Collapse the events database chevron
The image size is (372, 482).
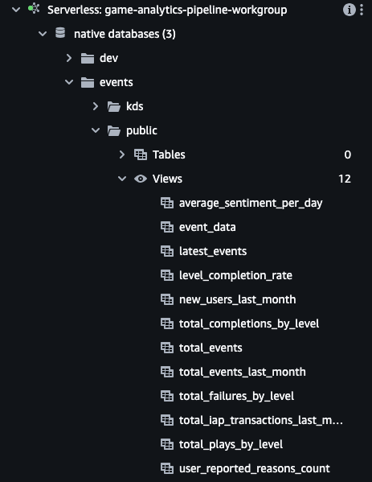(x=69, y=82)
